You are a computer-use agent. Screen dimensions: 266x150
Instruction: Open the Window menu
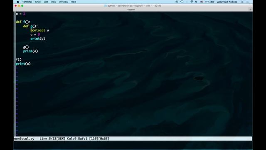[63, 2]
